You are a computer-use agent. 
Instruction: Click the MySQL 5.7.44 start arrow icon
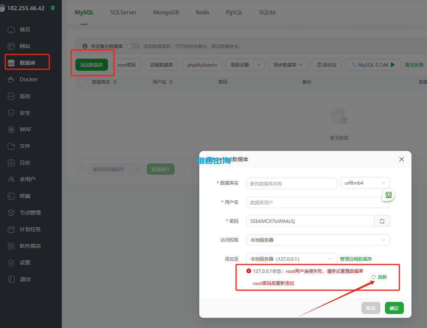pos(393,65)
